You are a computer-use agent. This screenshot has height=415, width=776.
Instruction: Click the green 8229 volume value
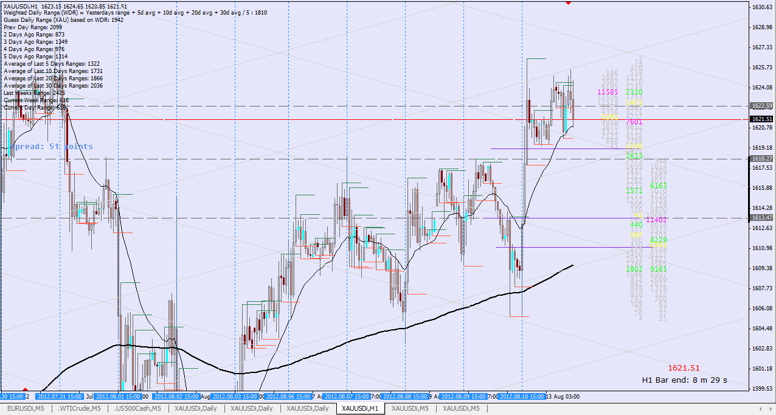pyautogui.click(x=659, y=240)
